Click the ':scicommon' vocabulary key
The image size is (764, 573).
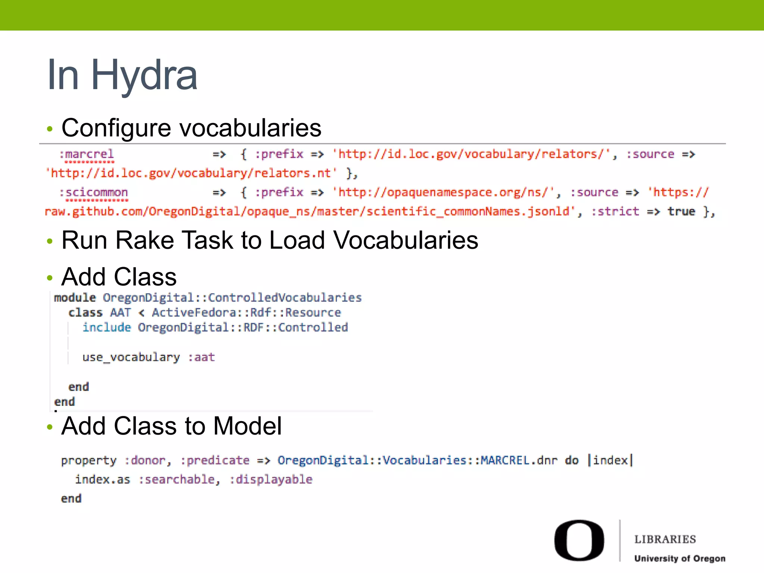tap(94, 192)
